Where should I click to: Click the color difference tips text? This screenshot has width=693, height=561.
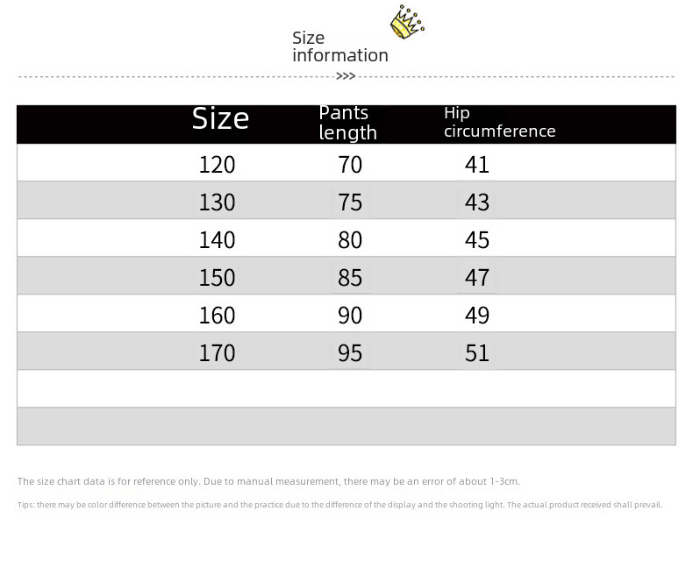pyautogui.click(x=339, y=505)
